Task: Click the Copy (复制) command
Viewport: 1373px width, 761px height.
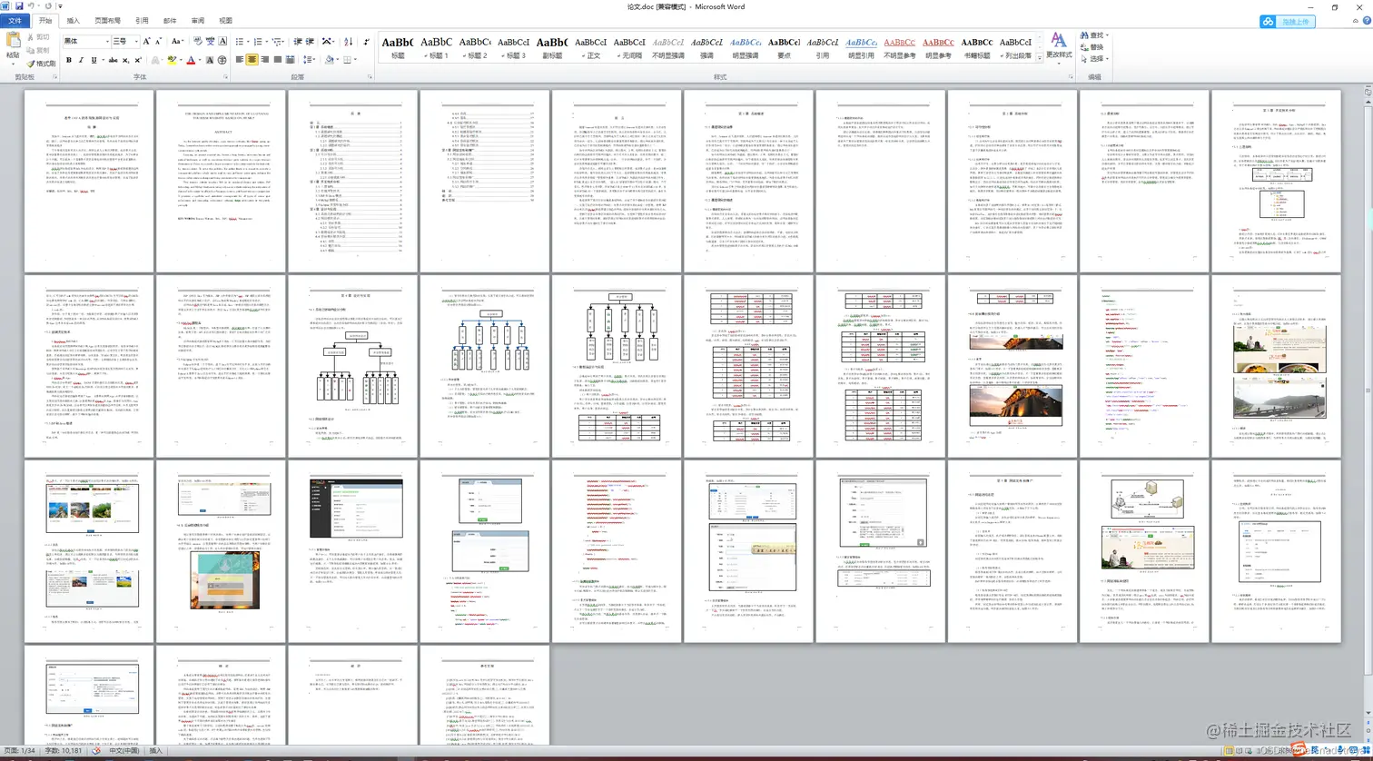Action: [38, 50]
